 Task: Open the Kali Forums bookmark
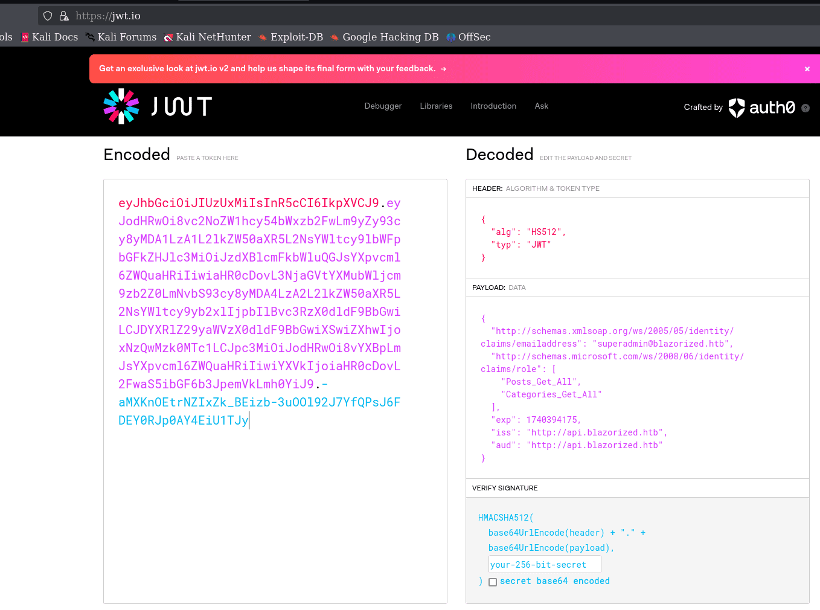[121, 37]
